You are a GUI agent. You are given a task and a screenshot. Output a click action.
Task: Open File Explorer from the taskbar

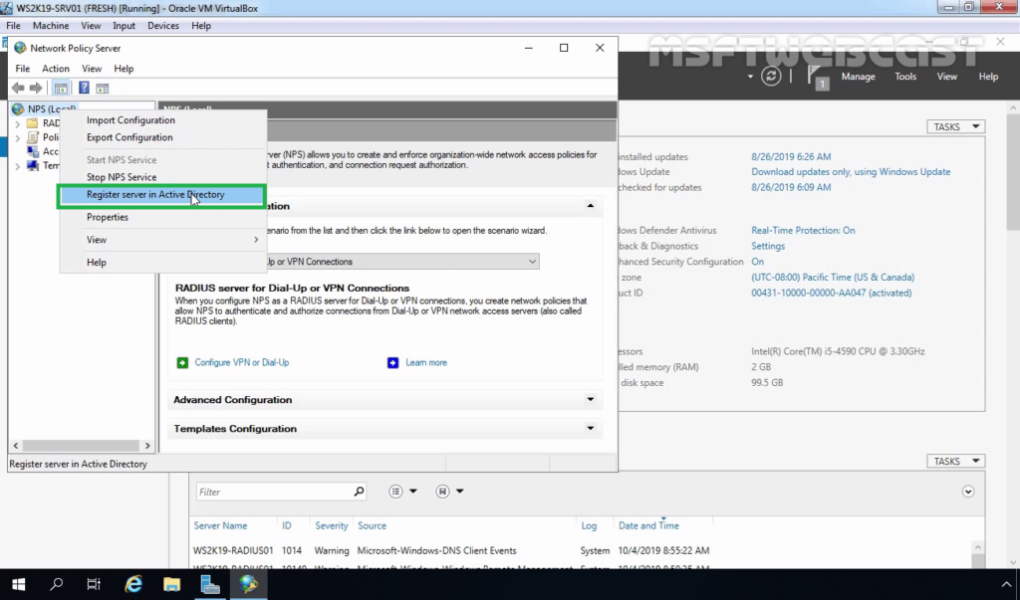pos(171,584)
